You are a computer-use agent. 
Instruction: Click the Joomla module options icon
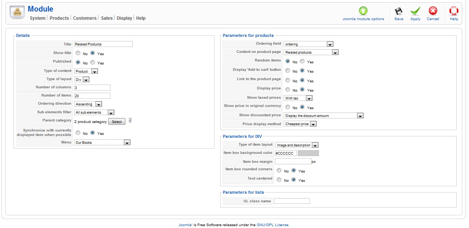[363, 11]
